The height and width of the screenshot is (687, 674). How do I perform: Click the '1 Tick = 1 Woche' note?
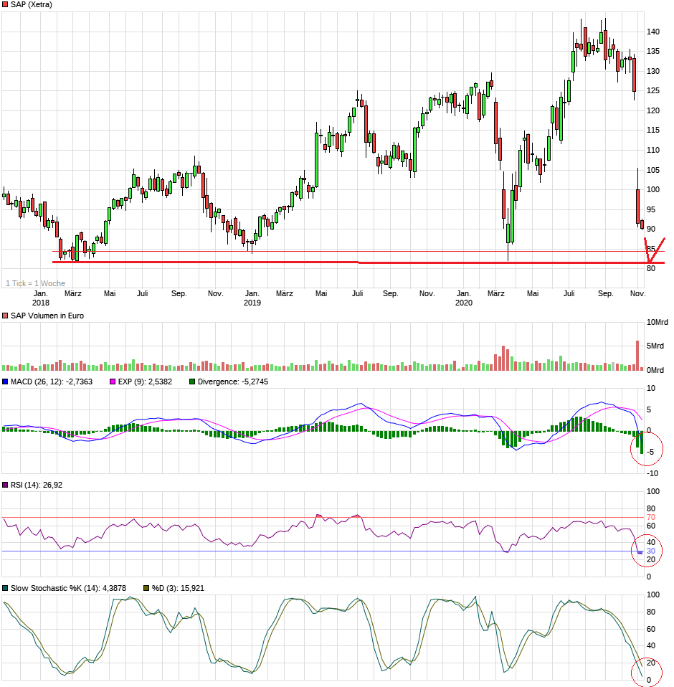[35, 283]
